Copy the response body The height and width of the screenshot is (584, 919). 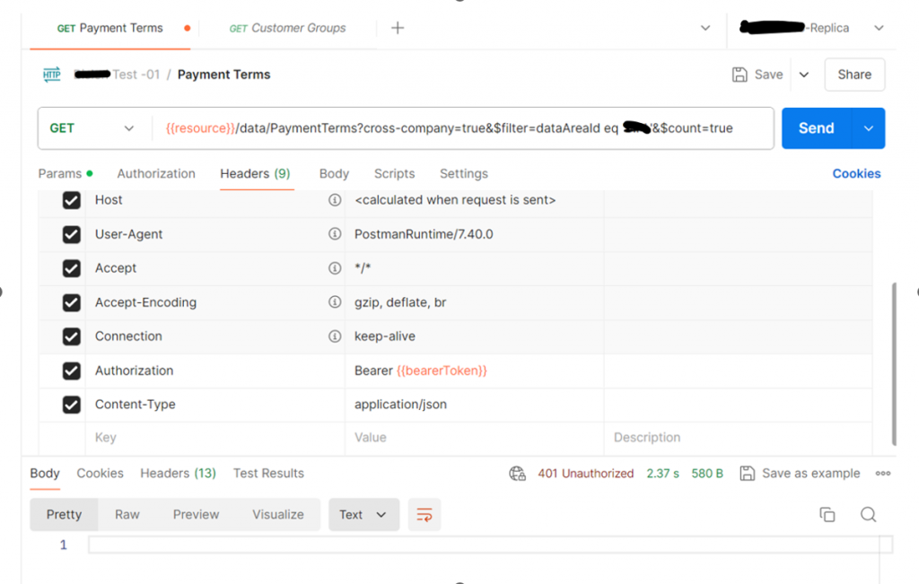[827, 514]
